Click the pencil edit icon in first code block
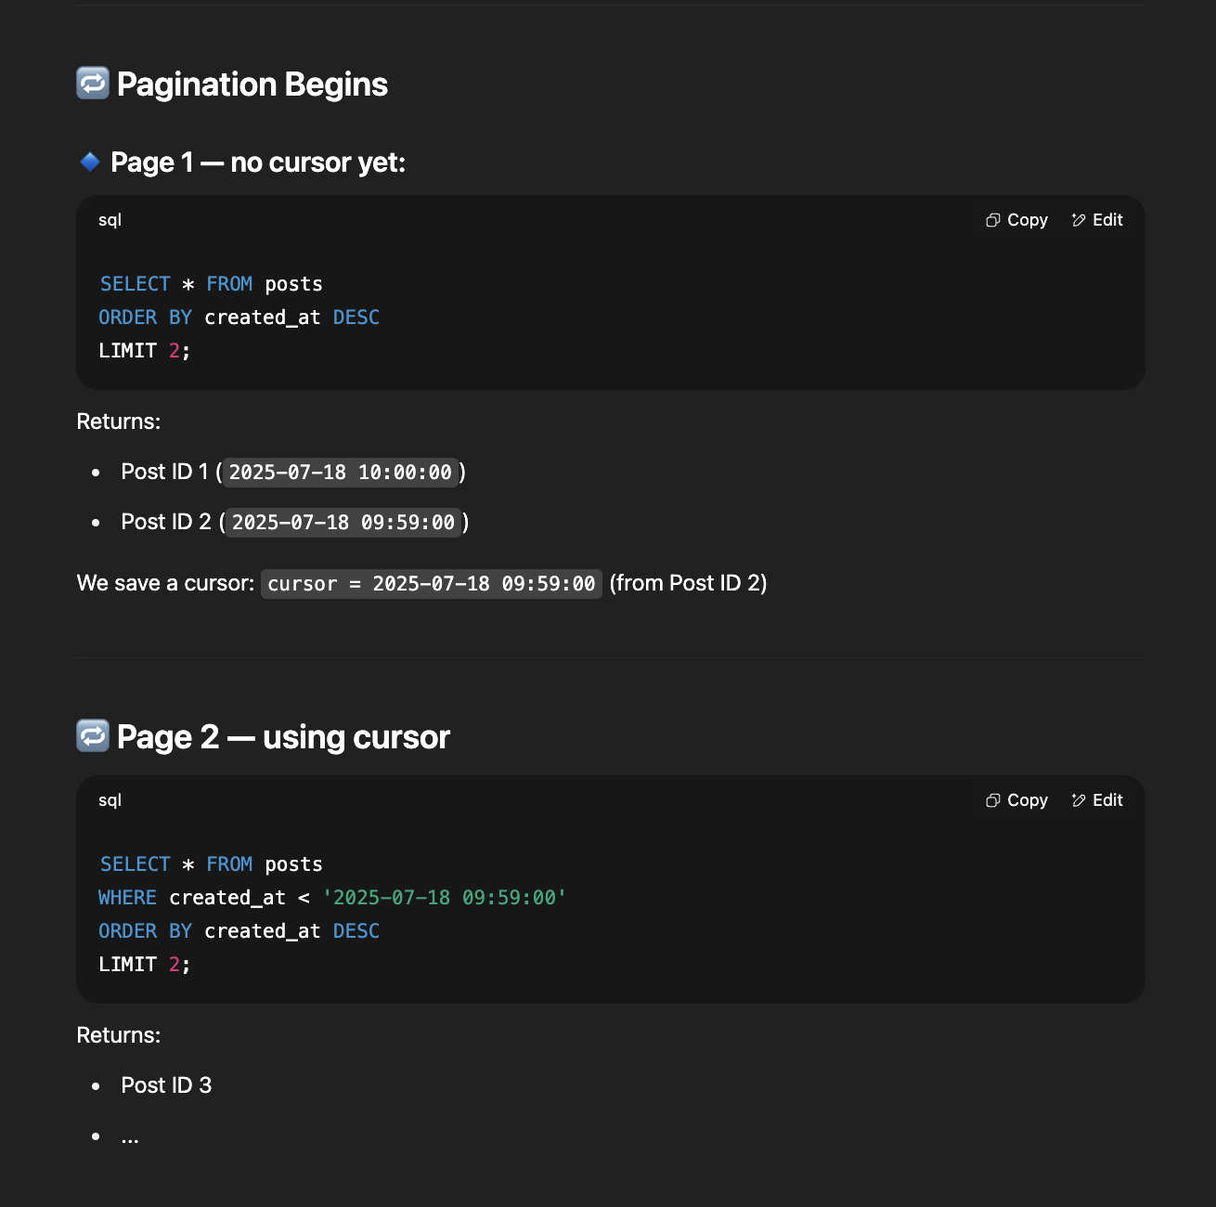The height and width of the screenshot is (1207, 1216). tap(1079, 220)
